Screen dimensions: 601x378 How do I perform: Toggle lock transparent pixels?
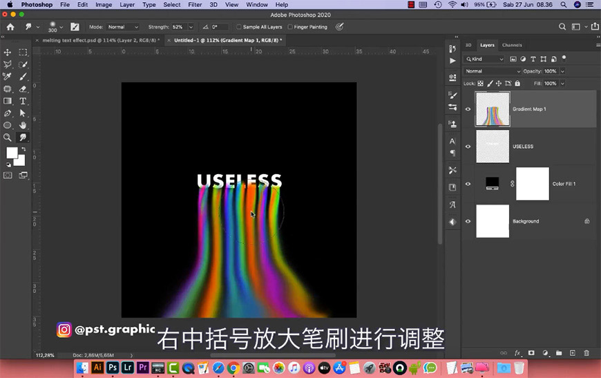coord(480,83)
